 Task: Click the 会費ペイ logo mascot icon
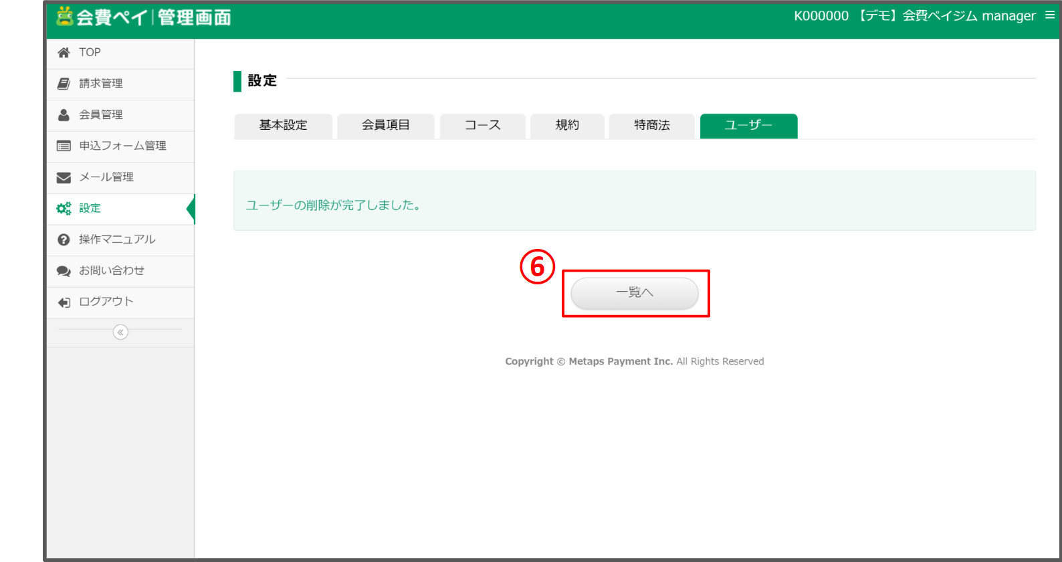(x=64, y=16)
